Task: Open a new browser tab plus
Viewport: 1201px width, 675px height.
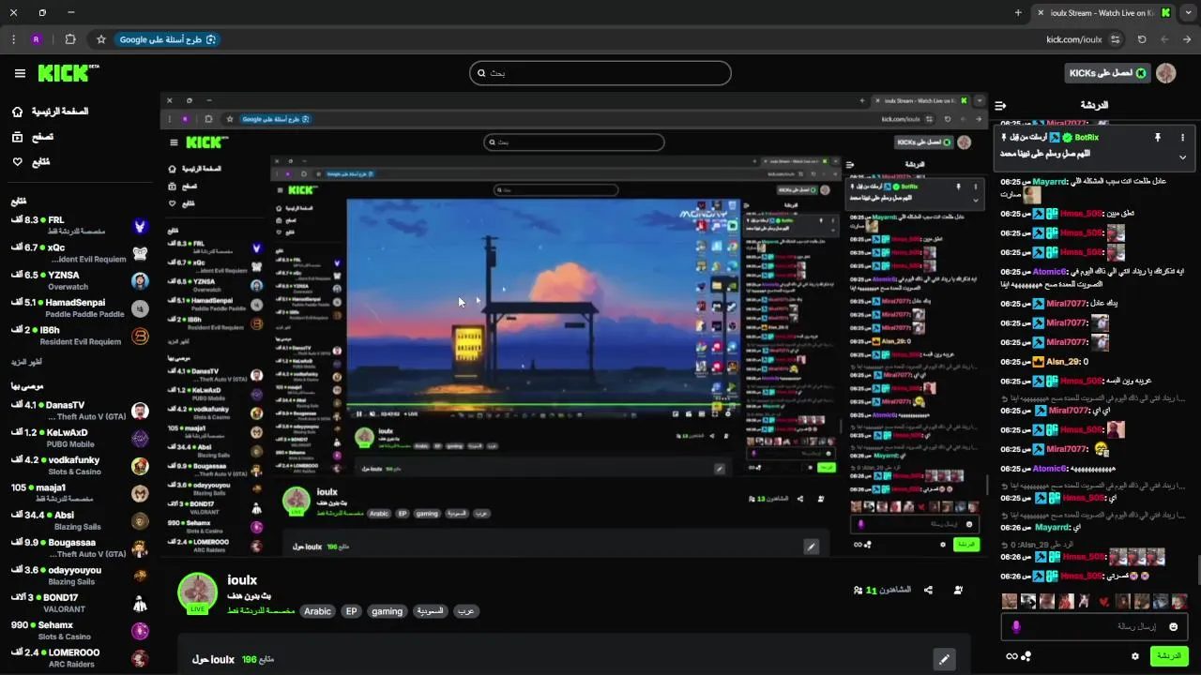Action: click(1018, 12)
